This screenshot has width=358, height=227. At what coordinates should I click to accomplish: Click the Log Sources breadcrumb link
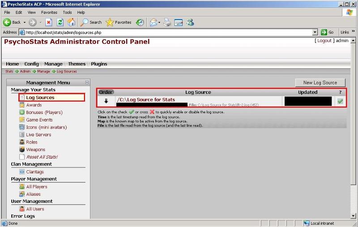pyautogui.click(x=67, y=71)
